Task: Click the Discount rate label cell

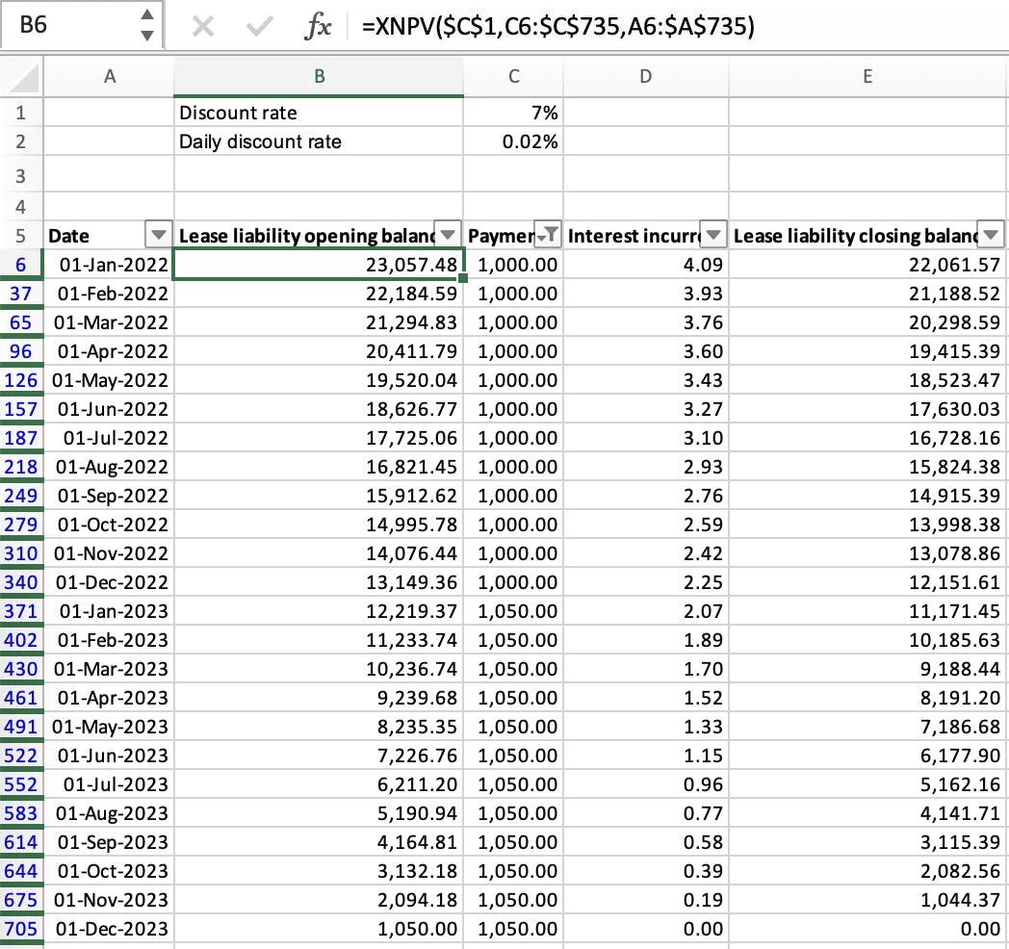Action: click(319, 113)
